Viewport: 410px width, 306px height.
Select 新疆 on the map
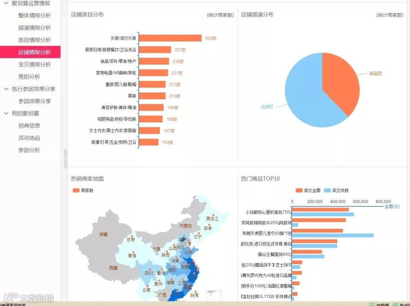(x=103, y=235)
